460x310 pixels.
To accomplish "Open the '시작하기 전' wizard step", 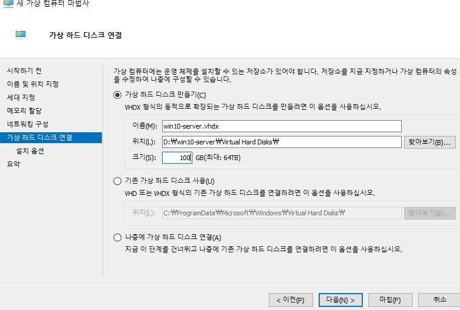I will [24, 71].
